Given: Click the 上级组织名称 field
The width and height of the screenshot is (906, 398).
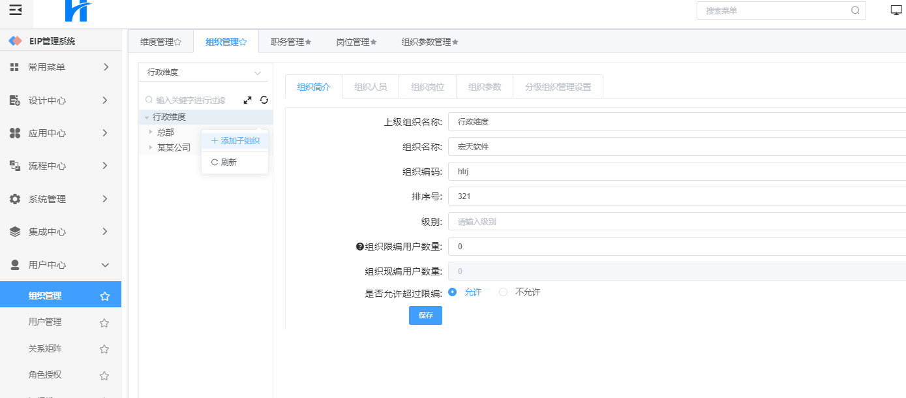Looking at the screenshot, I should click(677, 122).
